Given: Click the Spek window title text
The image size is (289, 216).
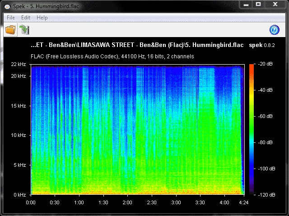Looking at the screenshot, I should [x=46, y=6].
